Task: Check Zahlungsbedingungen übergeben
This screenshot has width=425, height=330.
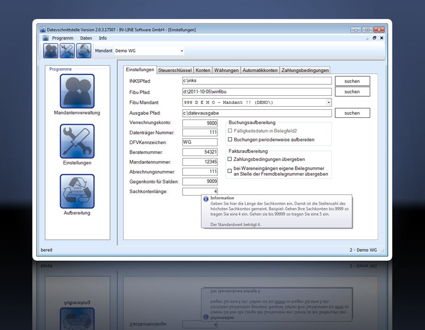Action: pyautogui.click(x=230, y=159)
